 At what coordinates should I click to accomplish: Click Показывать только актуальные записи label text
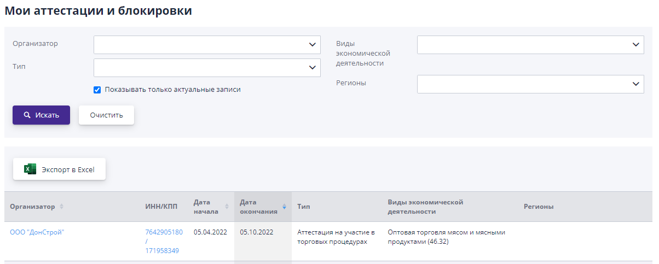[x=172, y=90]
